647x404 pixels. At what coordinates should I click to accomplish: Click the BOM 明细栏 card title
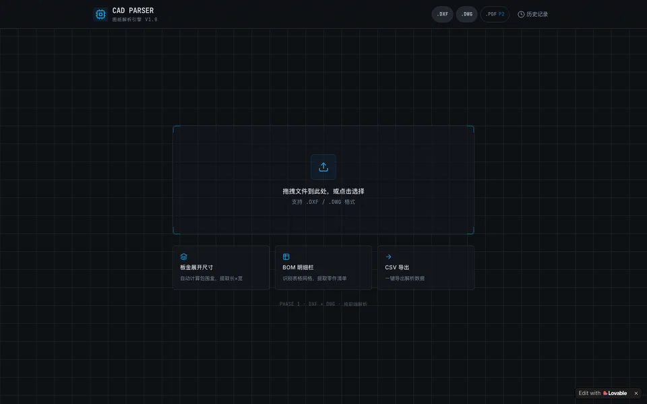coord(298,267)
